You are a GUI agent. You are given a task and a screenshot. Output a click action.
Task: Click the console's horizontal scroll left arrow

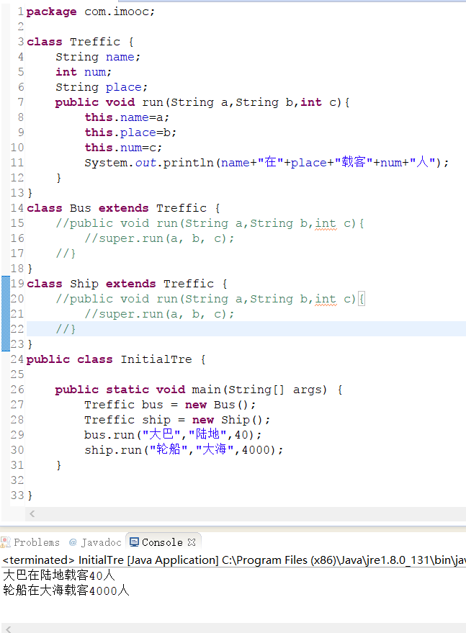point(8,629)
